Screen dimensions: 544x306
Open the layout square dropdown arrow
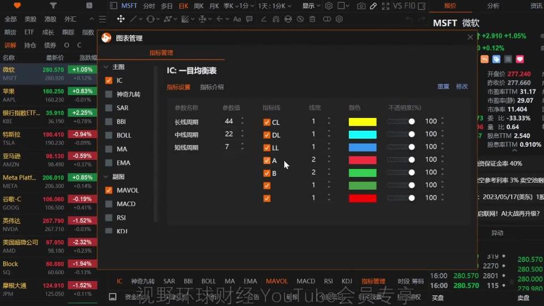coord(347,6)
